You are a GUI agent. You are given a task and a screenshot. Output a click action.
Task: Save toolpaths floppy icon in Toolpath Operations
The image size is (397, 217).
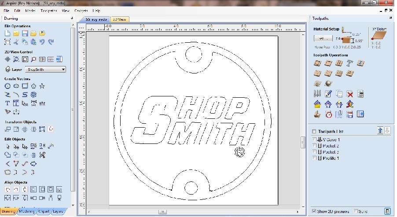pyautogui.click(x=350, y=114)
